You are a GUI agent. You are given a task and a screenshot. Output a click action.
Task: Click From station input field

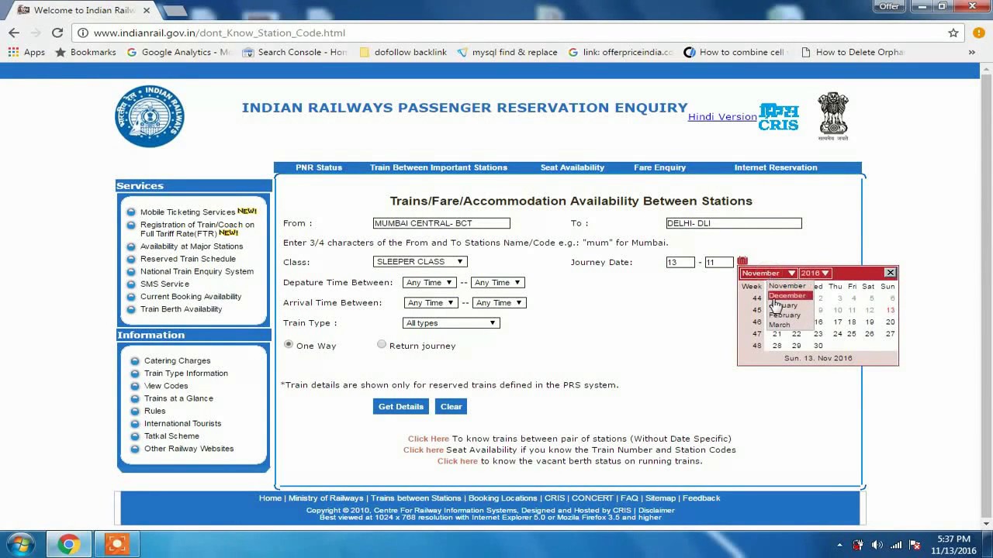441,223
